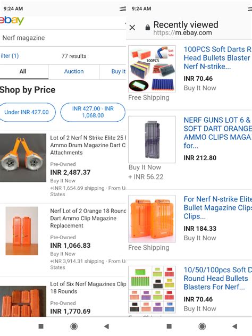Open 100PCS Soft Darts listing link
252x336 pixels.
pyautogui.click(x=218, y=58)
